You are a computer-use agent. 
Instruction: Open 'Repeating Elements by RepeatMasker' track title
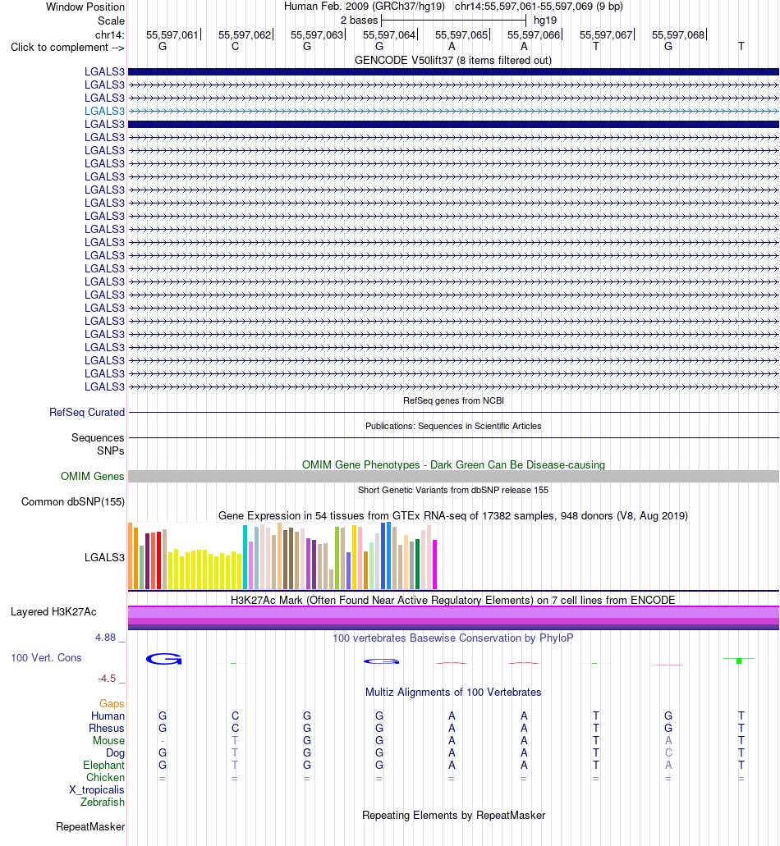pos(453,816)
